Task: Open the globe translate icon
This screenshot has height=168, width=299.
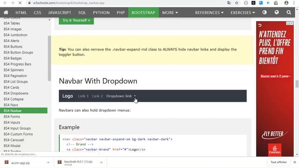Action: pos(277,13)
